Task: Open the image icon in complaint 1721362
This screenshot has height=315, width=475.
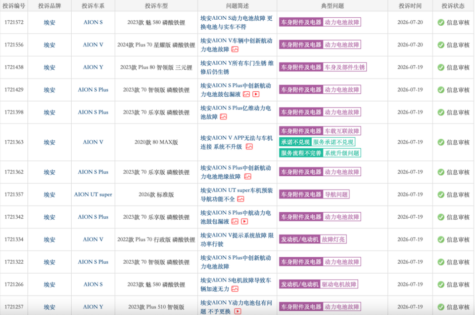Action: pos(248,177)
